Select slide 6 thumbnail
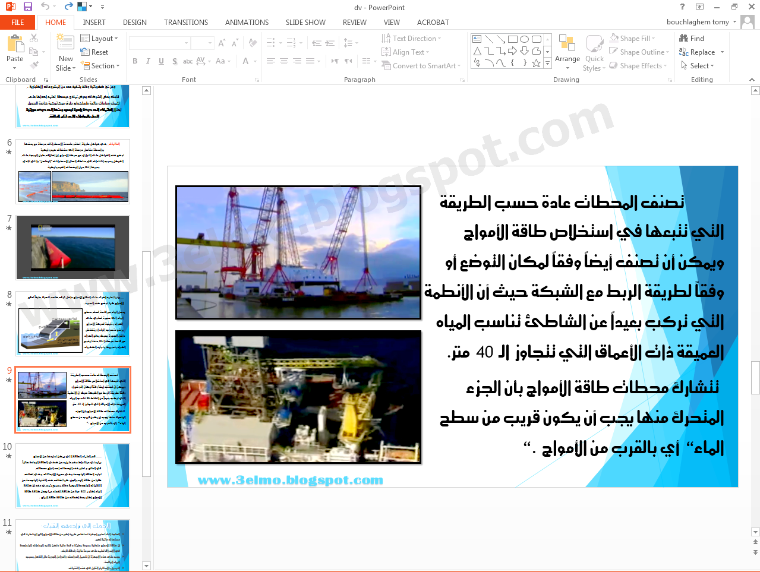Screen dimensions: 760x572 72,171
